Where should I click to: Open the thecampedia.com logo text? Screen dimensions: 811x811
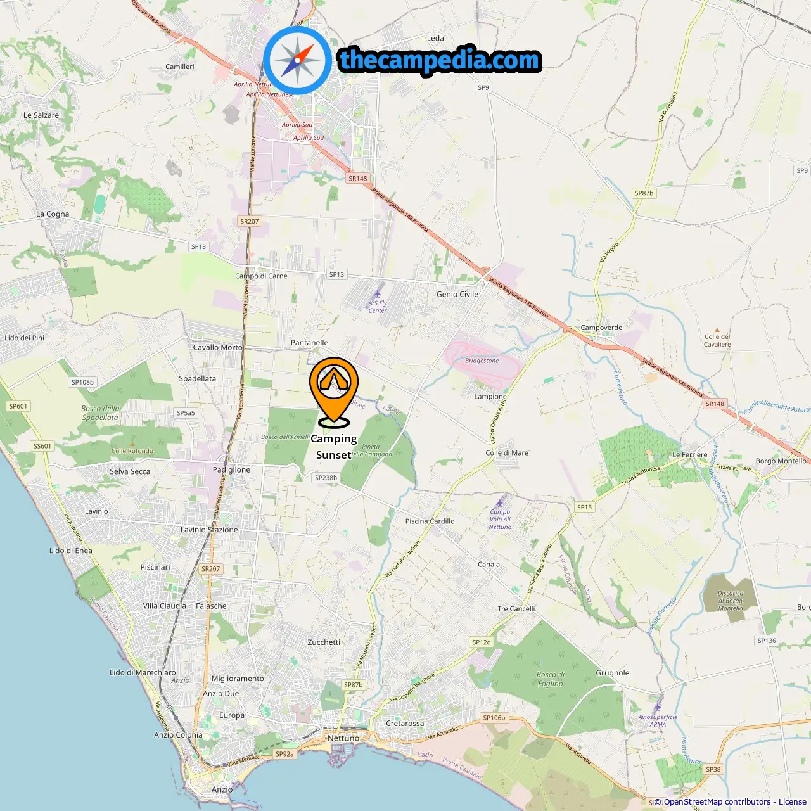coord(440,61)
